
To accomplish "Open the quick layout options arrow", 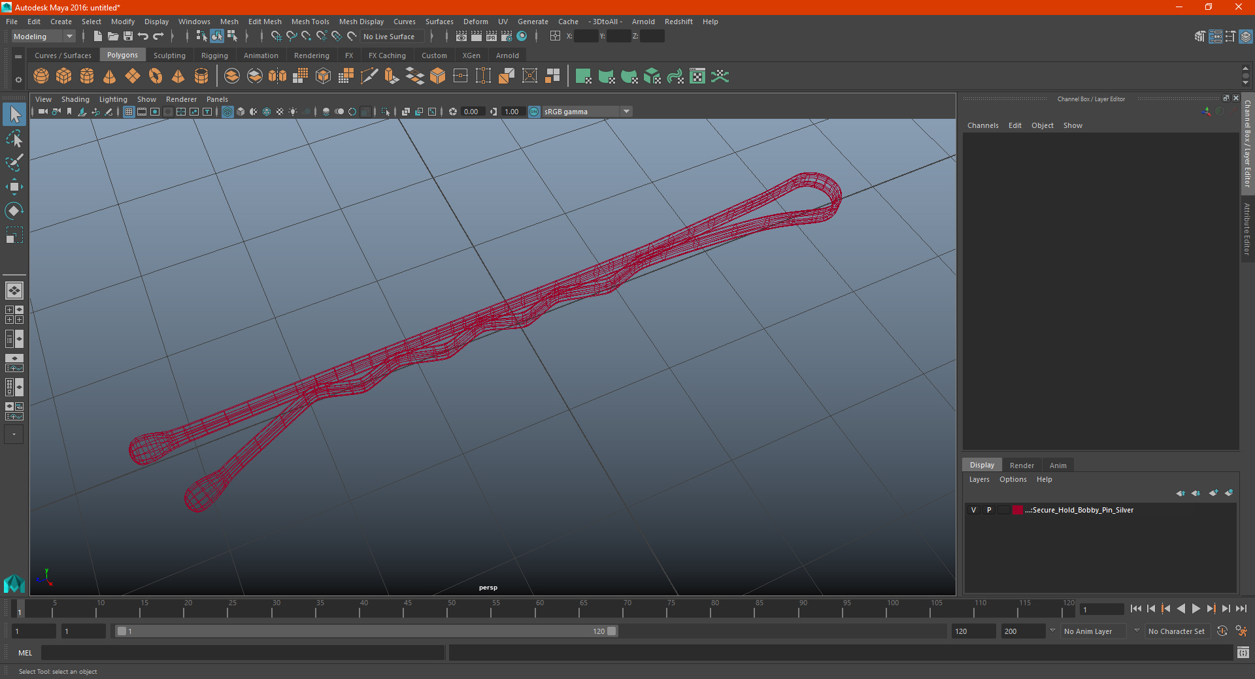I will click(x=14, y=434).
